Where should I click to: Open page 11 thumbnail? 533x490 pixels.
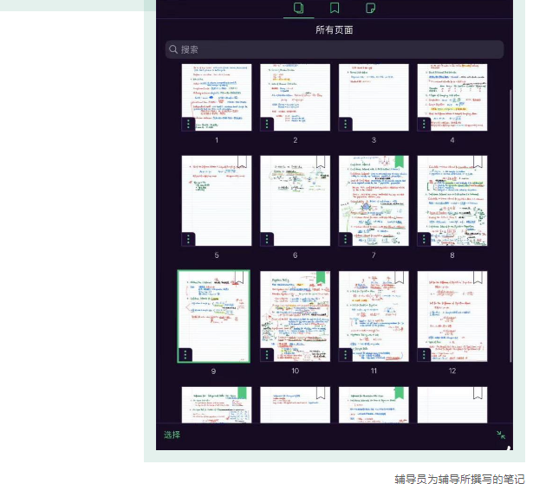[x=374, y=316]
